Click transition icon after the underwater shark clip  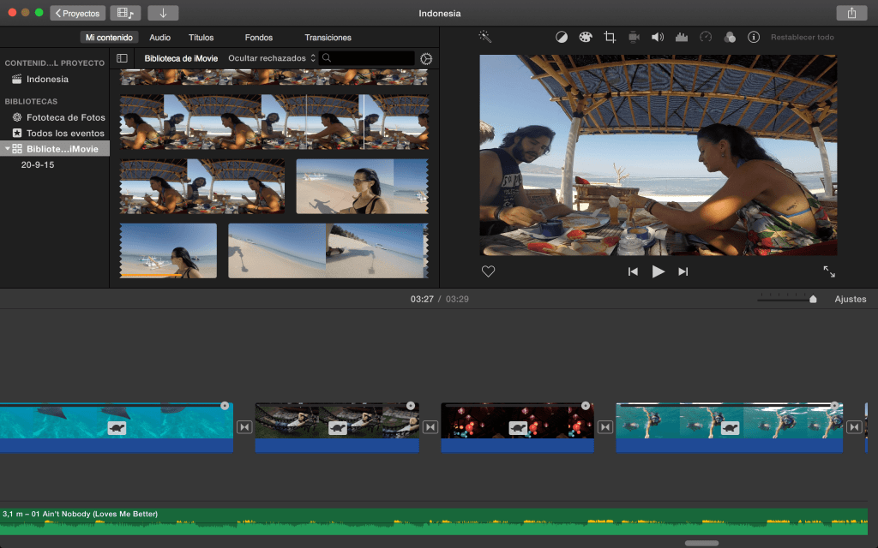click(x=244, y=427)
